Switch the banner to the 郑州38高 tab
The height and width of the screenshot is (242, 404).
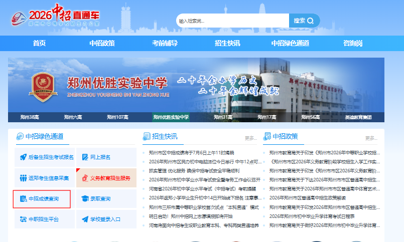(x=30, y=117)
